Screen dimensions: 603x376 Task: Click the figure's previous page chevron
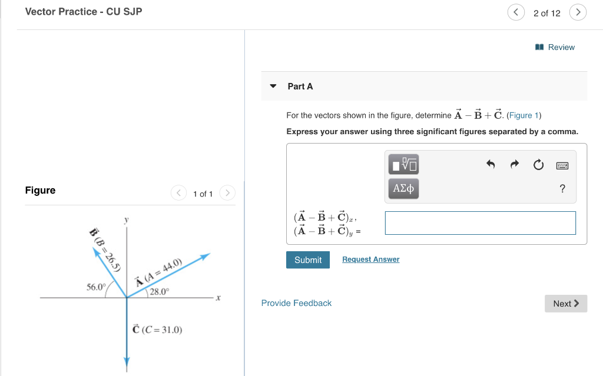178,192
